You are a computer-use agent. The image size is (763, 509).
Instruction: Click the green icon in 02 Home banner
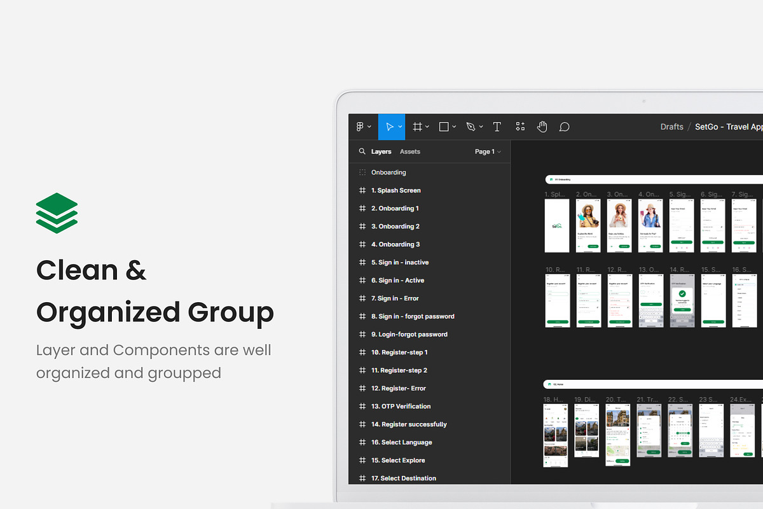tap(549, 384)
